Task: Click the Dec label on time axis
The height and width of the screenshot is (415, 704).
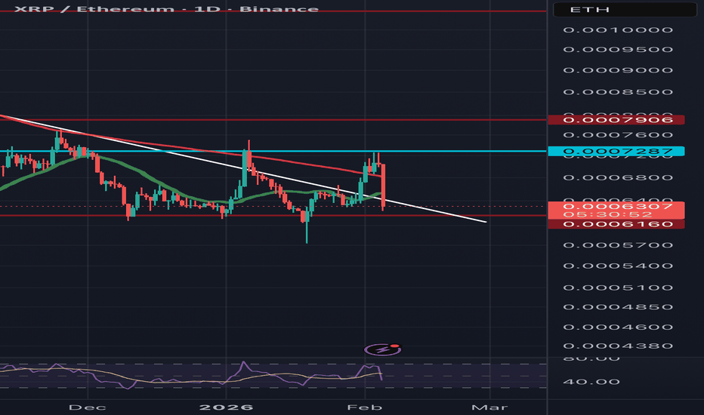Action: tap(88, 407)
